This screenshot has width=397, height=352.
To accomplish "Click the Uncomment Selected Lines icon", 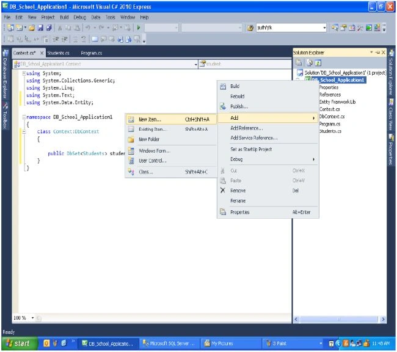I will coord(84,39).
